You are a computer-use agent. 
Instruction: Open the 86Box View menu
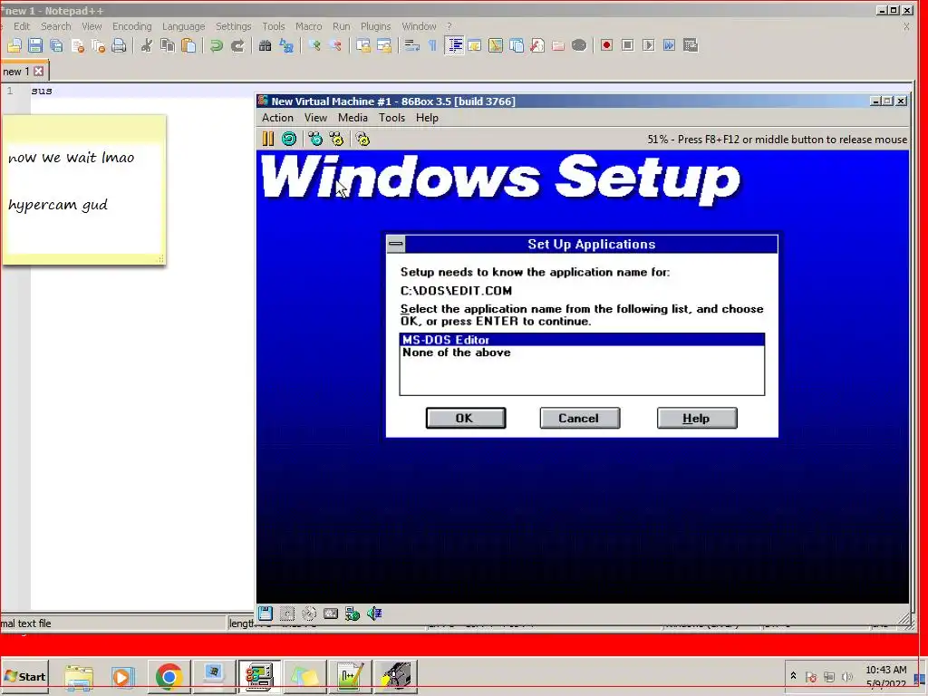coord(315,118)
